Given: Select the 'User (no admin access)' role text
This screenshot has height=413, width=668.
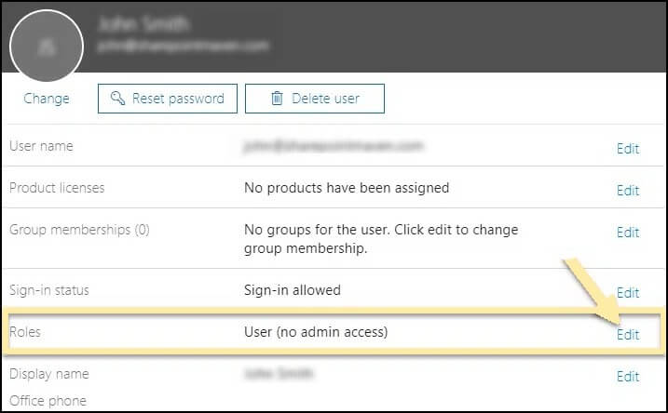Looking at the screenshot, I should [x=316, y=332].
